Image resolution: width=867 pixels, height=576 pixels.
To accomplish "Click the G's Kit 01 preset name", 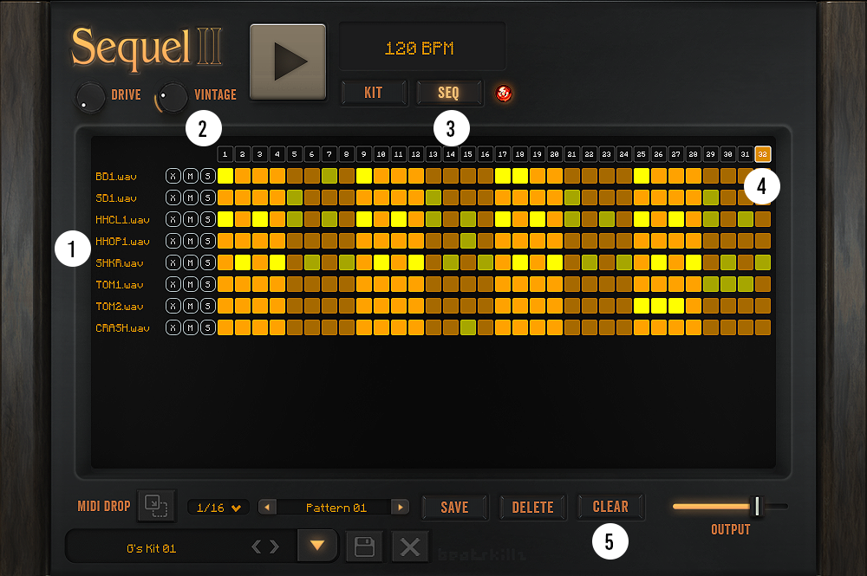I will click(x=151, y=548).
